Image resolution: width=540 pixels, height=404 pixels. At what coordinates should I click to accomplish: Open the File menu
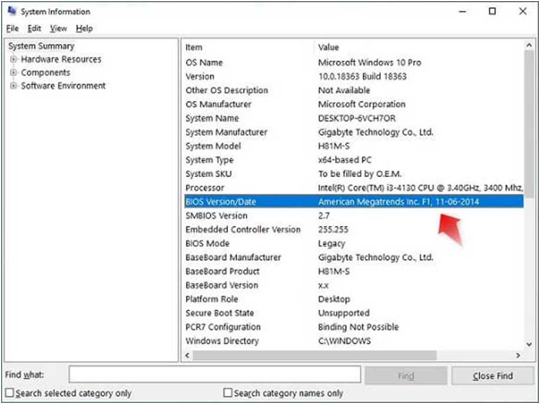[12, 29]
